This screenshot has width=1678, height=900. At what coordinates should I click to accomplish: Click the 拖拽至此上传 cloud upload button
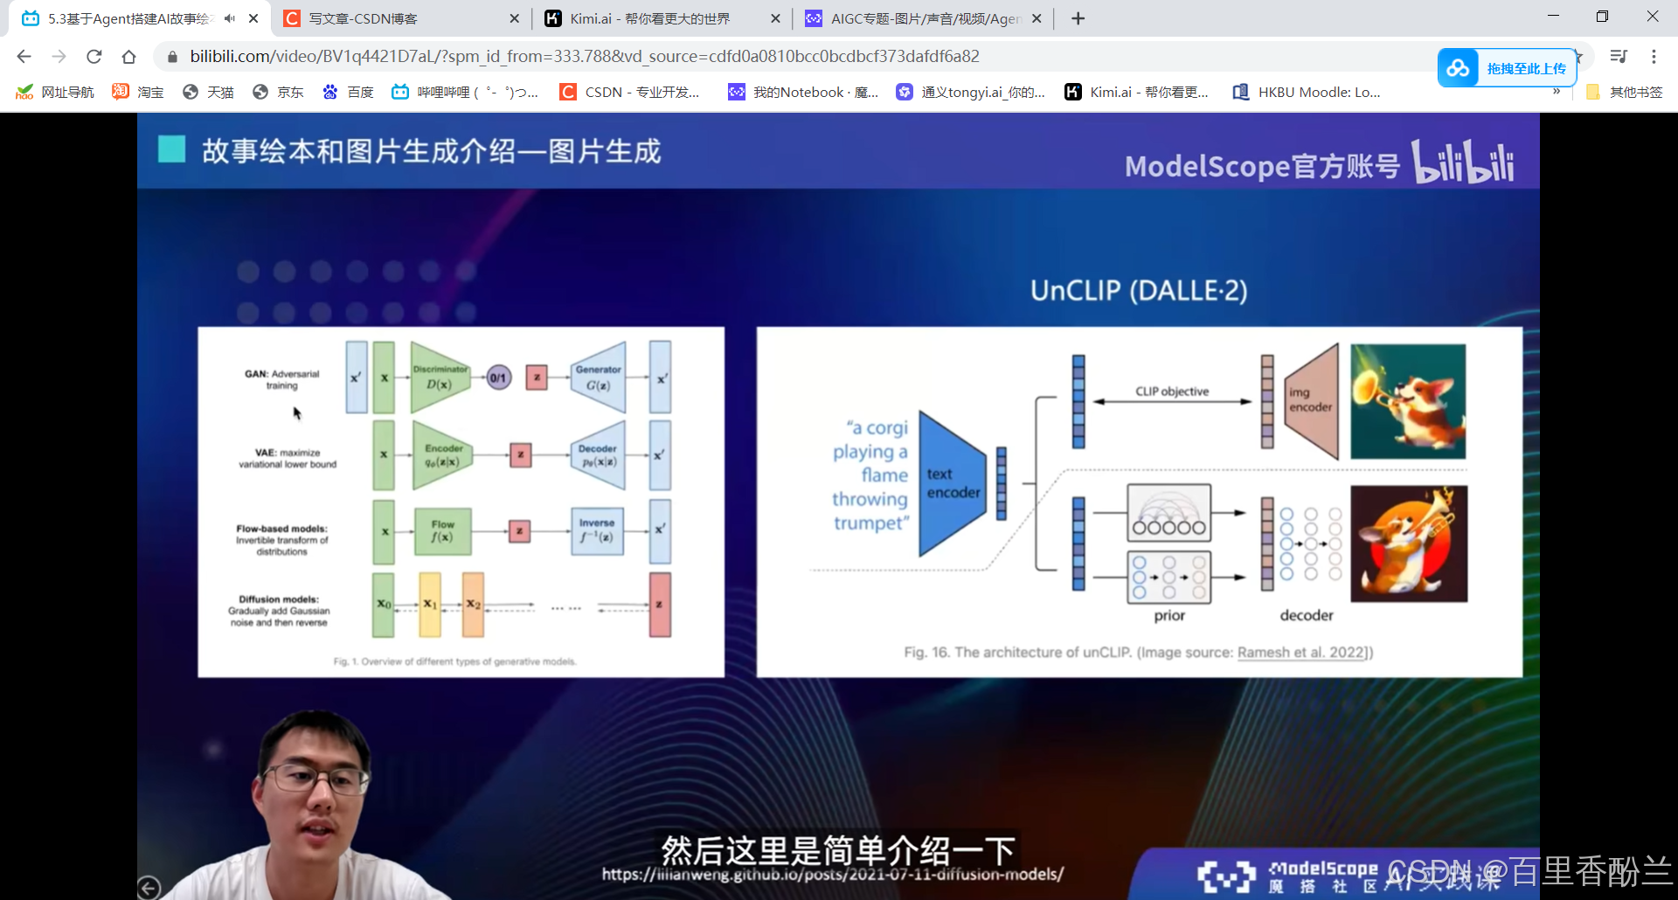[1508, 68]
